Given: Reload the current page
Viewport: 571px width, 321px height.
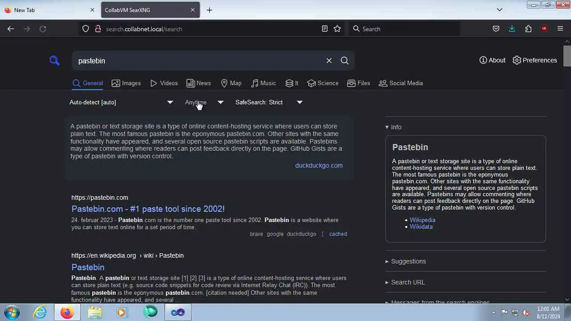Looking at the screenshot, I should pos(43,29).
